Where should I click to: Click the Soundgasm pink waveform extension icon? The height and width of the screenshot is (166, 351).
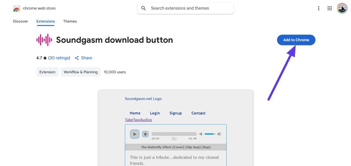pos(44,40)
